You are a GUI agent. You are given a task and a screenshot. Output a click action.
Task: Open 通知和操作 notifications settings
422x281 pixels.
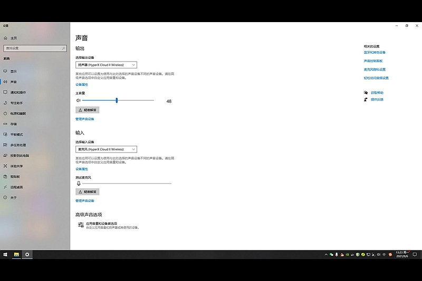(18, 92)
